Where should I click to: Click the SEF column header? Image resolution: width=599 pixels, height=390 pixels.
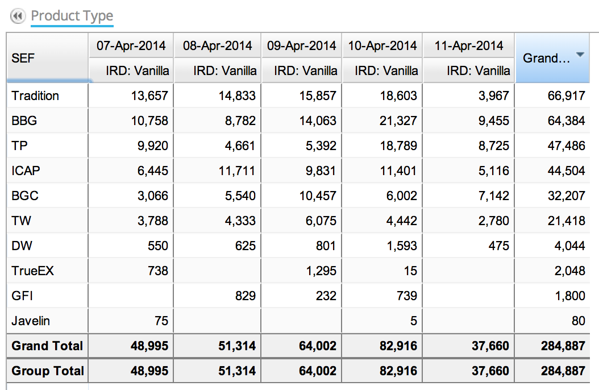click(47, 57)
